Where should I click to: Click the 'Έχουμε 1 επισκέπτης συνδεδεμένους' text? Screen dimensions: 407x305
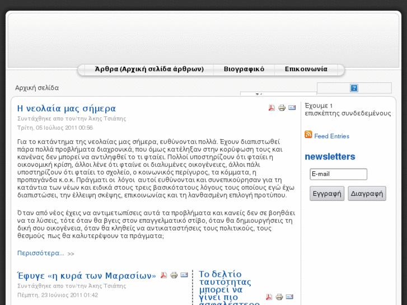(348, 109)
